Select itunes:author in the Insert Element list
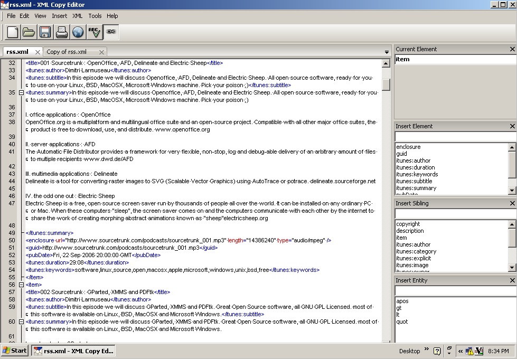Viewport: 517px width, 359px height. pos(413,161)
